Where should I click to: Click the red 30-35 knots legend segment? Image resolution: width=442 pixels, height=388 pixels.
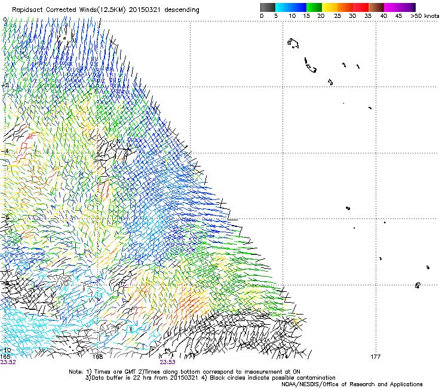[361, 7]
